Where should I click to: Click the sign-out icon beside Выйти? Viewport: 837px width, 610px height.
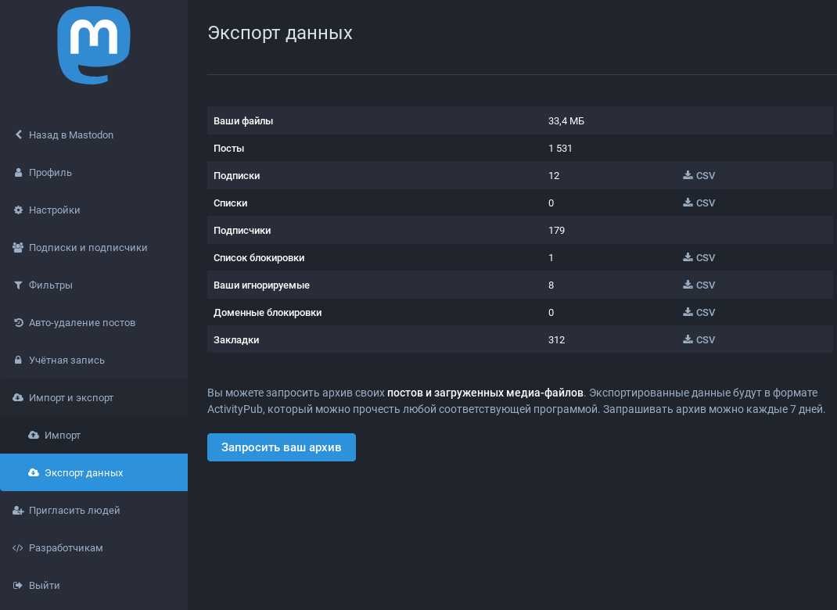[x=18, y=586]
